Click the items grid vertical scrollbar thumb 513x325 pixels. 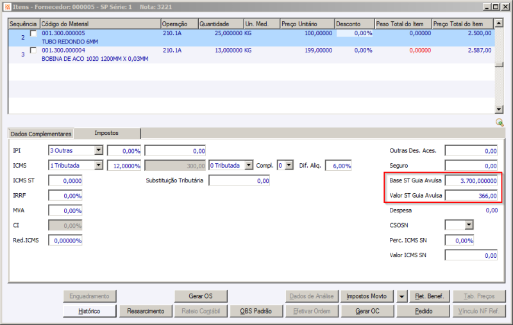tap(499, 65)
